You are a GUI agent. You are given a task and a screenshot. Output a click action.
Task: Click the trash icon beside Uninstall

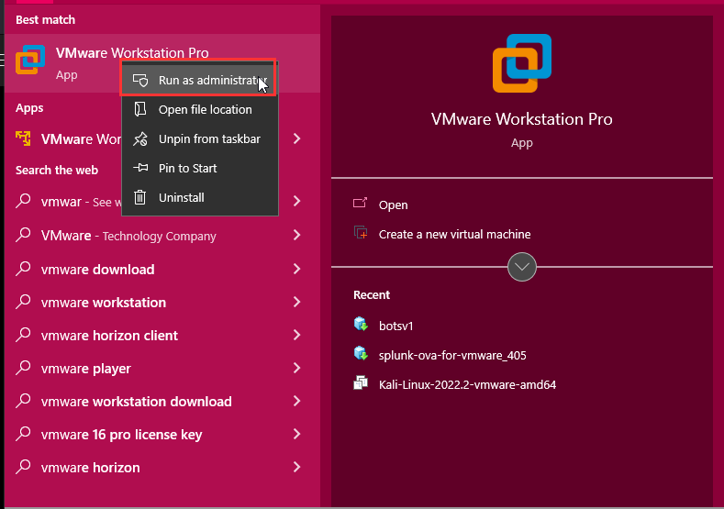coord(139,197)
